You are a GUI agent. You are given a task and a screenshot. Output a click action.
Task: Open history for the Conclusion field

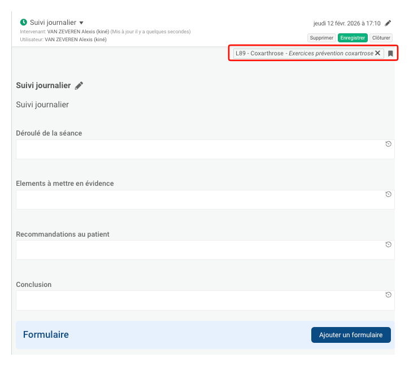tap(388, 295)
